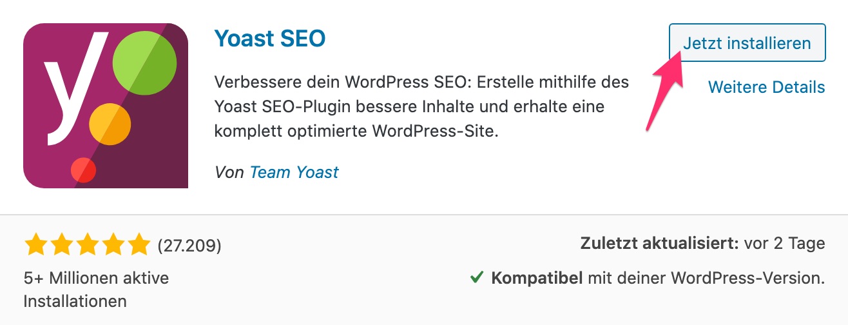
Task: Visit the Team Yoast author link
Action: coord(294,172)
